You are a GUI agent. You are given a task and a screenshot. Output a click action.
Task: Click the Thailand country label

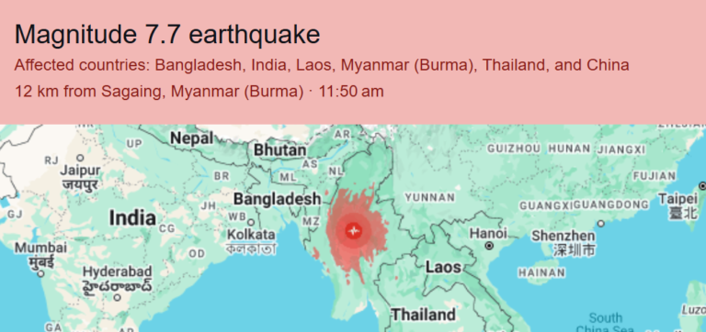423,315
